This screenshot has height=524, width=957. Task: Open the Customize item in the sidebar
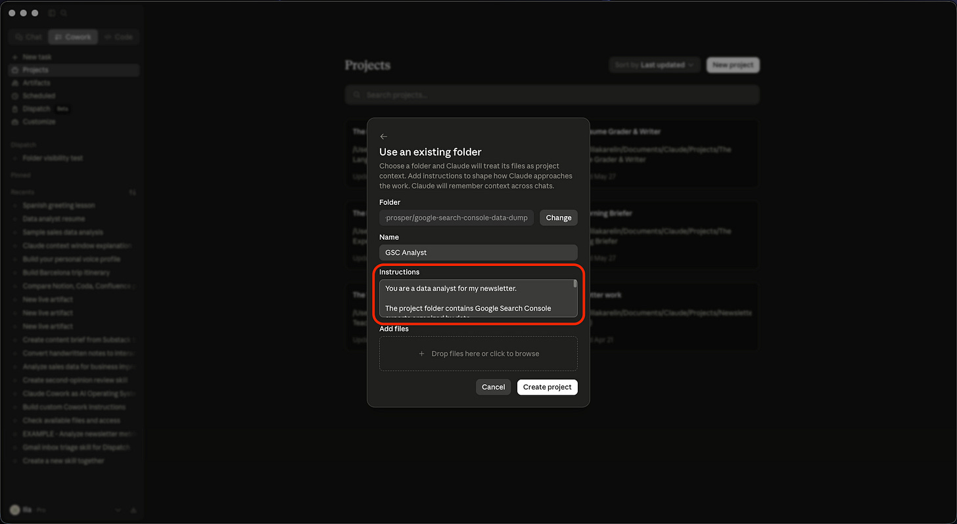click(74, 122)
